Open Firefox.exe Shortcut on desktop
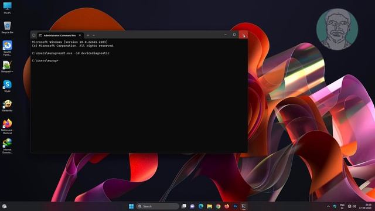The image size is (375, 211). [7, 127]
